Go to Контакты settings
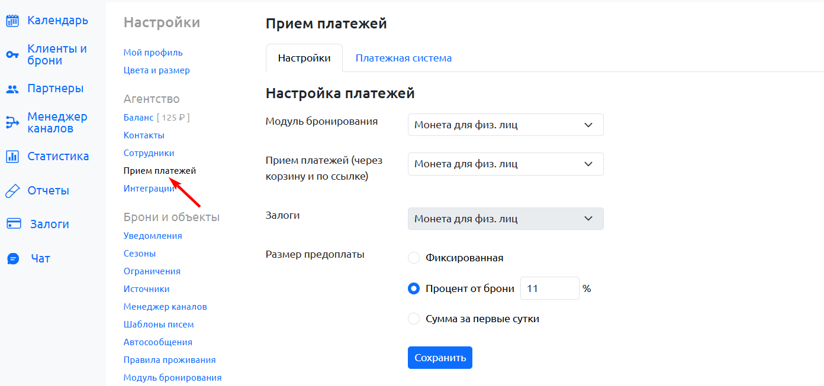This screenshot has width=824, height=386. point(144,135)
